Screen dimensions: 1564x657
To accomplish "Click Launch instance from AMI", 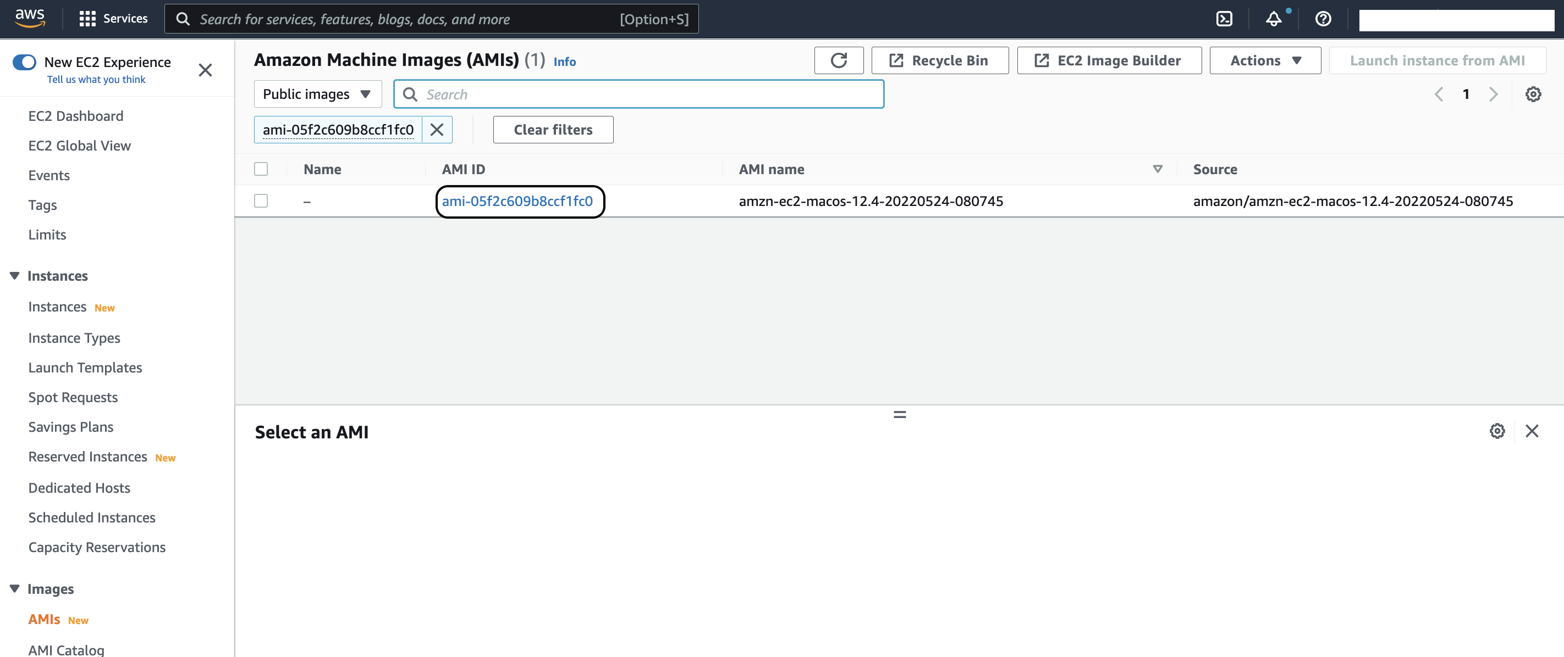I will (x=1437, y=60).
